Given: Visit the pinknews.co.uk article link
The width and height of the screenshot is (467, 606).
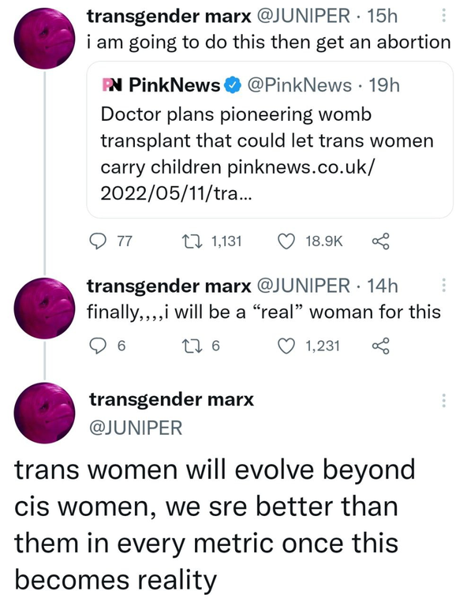Looking at the screenshot, I should 237,180.
